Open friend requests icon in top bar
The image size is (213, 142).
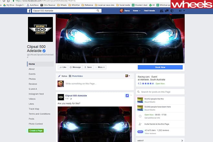[x=162, y=11]
